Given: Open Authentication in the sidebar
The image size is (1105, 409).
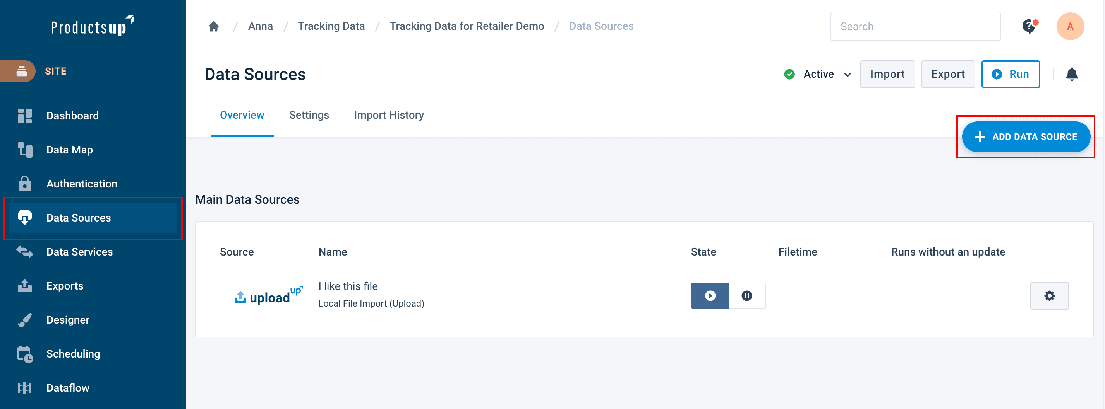Looking at the screenshot, I should click(x=82, y=184).
